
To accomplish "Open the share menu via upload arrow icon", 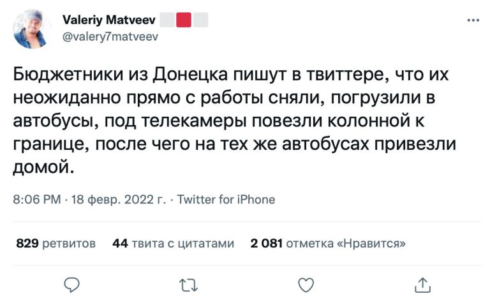I will click(422, 285).
